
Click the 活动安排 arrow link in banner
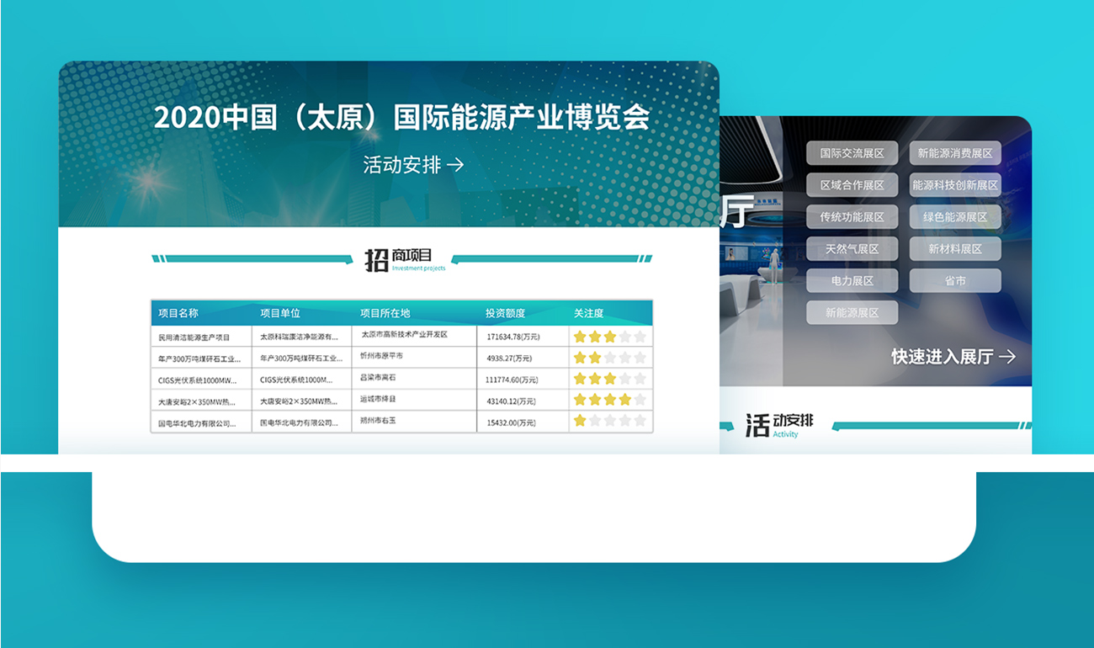pyautogui.click(x=413, y=165)
